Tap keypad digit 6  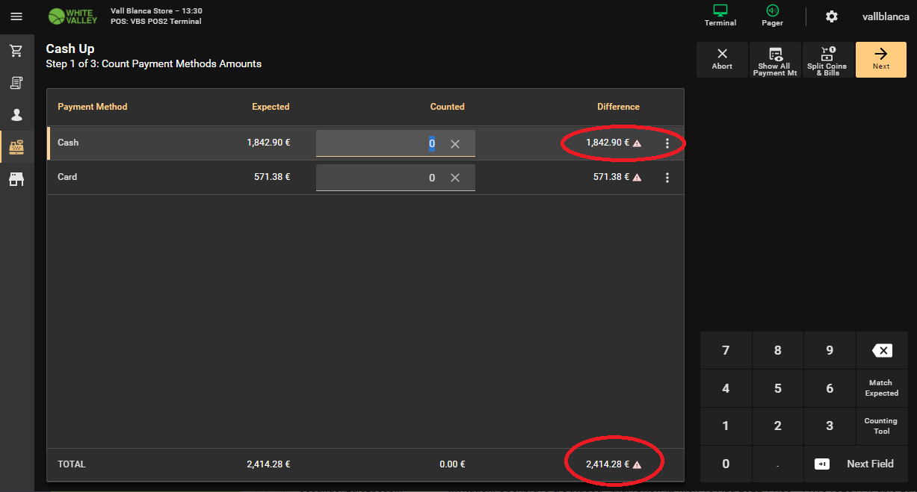click(830, 388)
